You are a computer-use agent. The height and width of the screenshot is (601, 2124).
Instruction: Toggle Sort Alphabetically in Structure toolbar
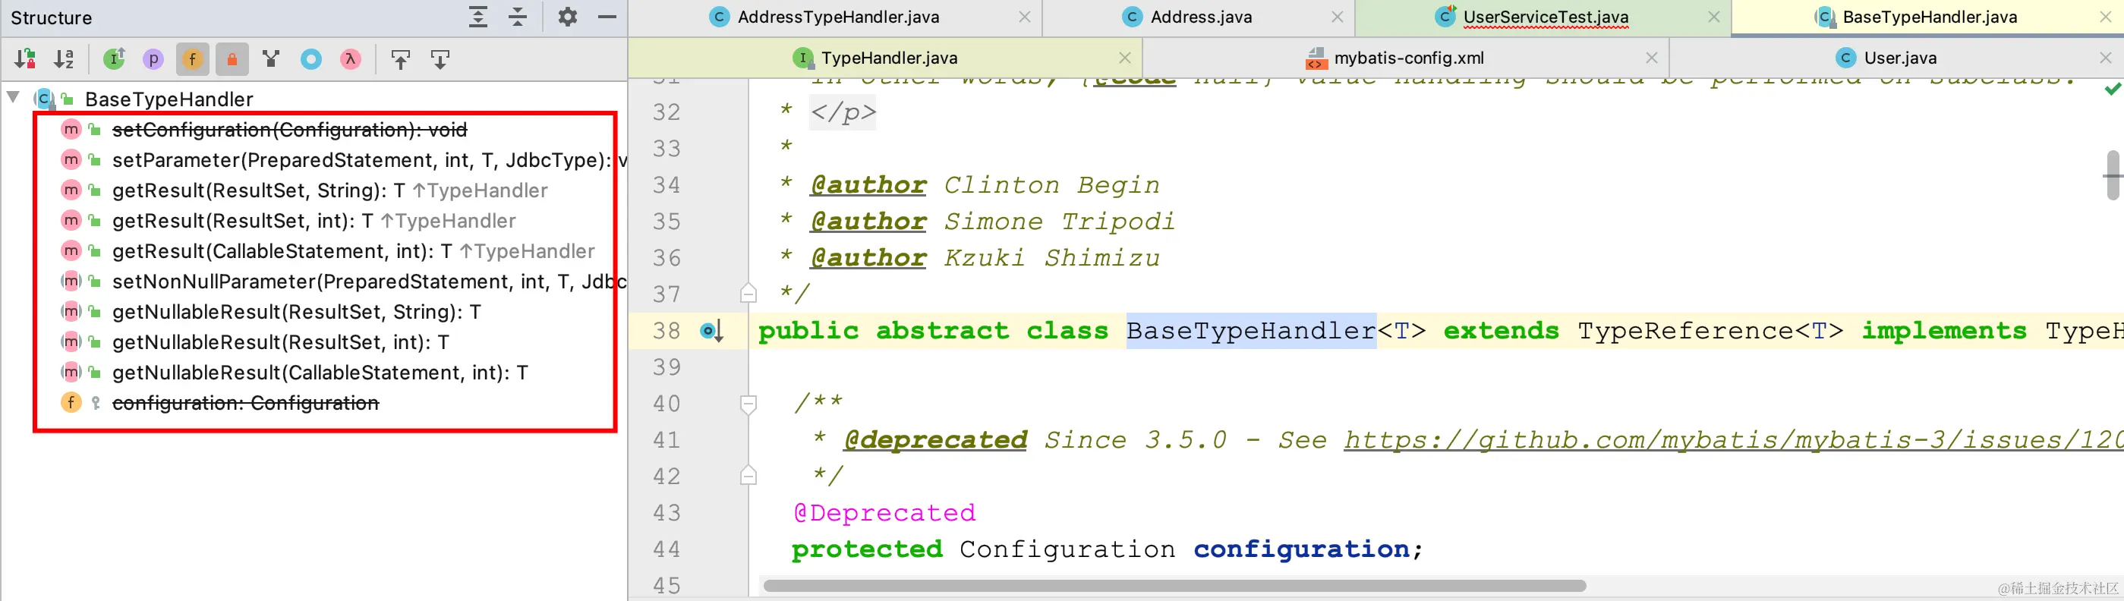click(65, 58)
